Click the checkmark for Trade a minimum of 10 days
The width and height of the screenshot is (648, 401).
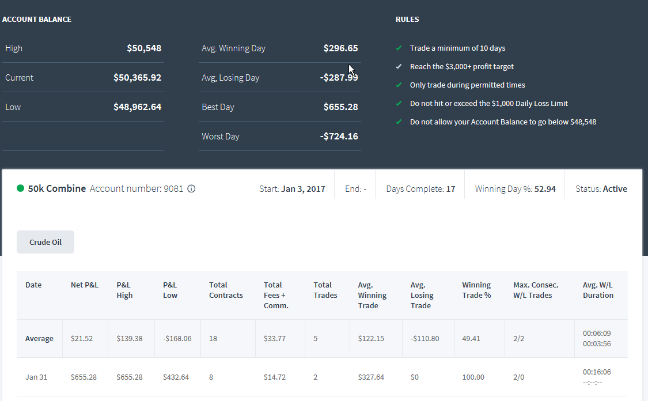point(399,48)
